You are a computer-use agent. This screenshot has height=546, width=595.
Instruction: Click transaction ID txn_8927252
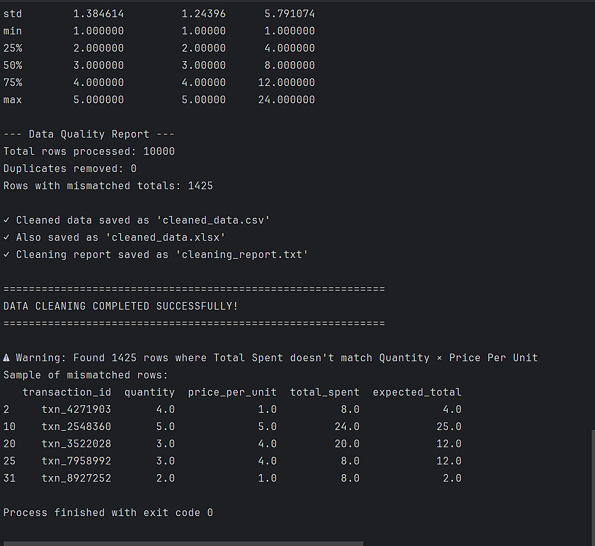[x=76, y=478]
